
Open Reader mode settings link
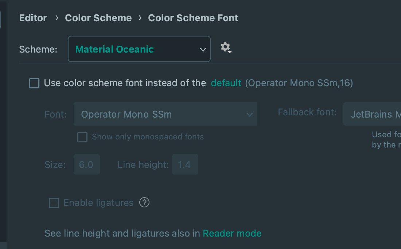tap(232, 233)
